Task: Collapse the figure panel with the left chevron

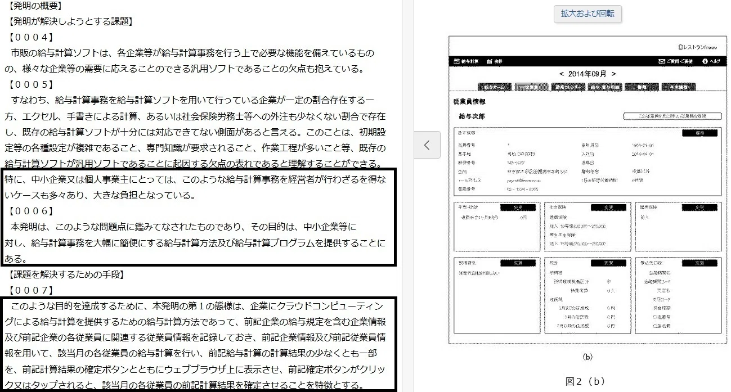Action: pyautogui.click(x=427, y=145)
